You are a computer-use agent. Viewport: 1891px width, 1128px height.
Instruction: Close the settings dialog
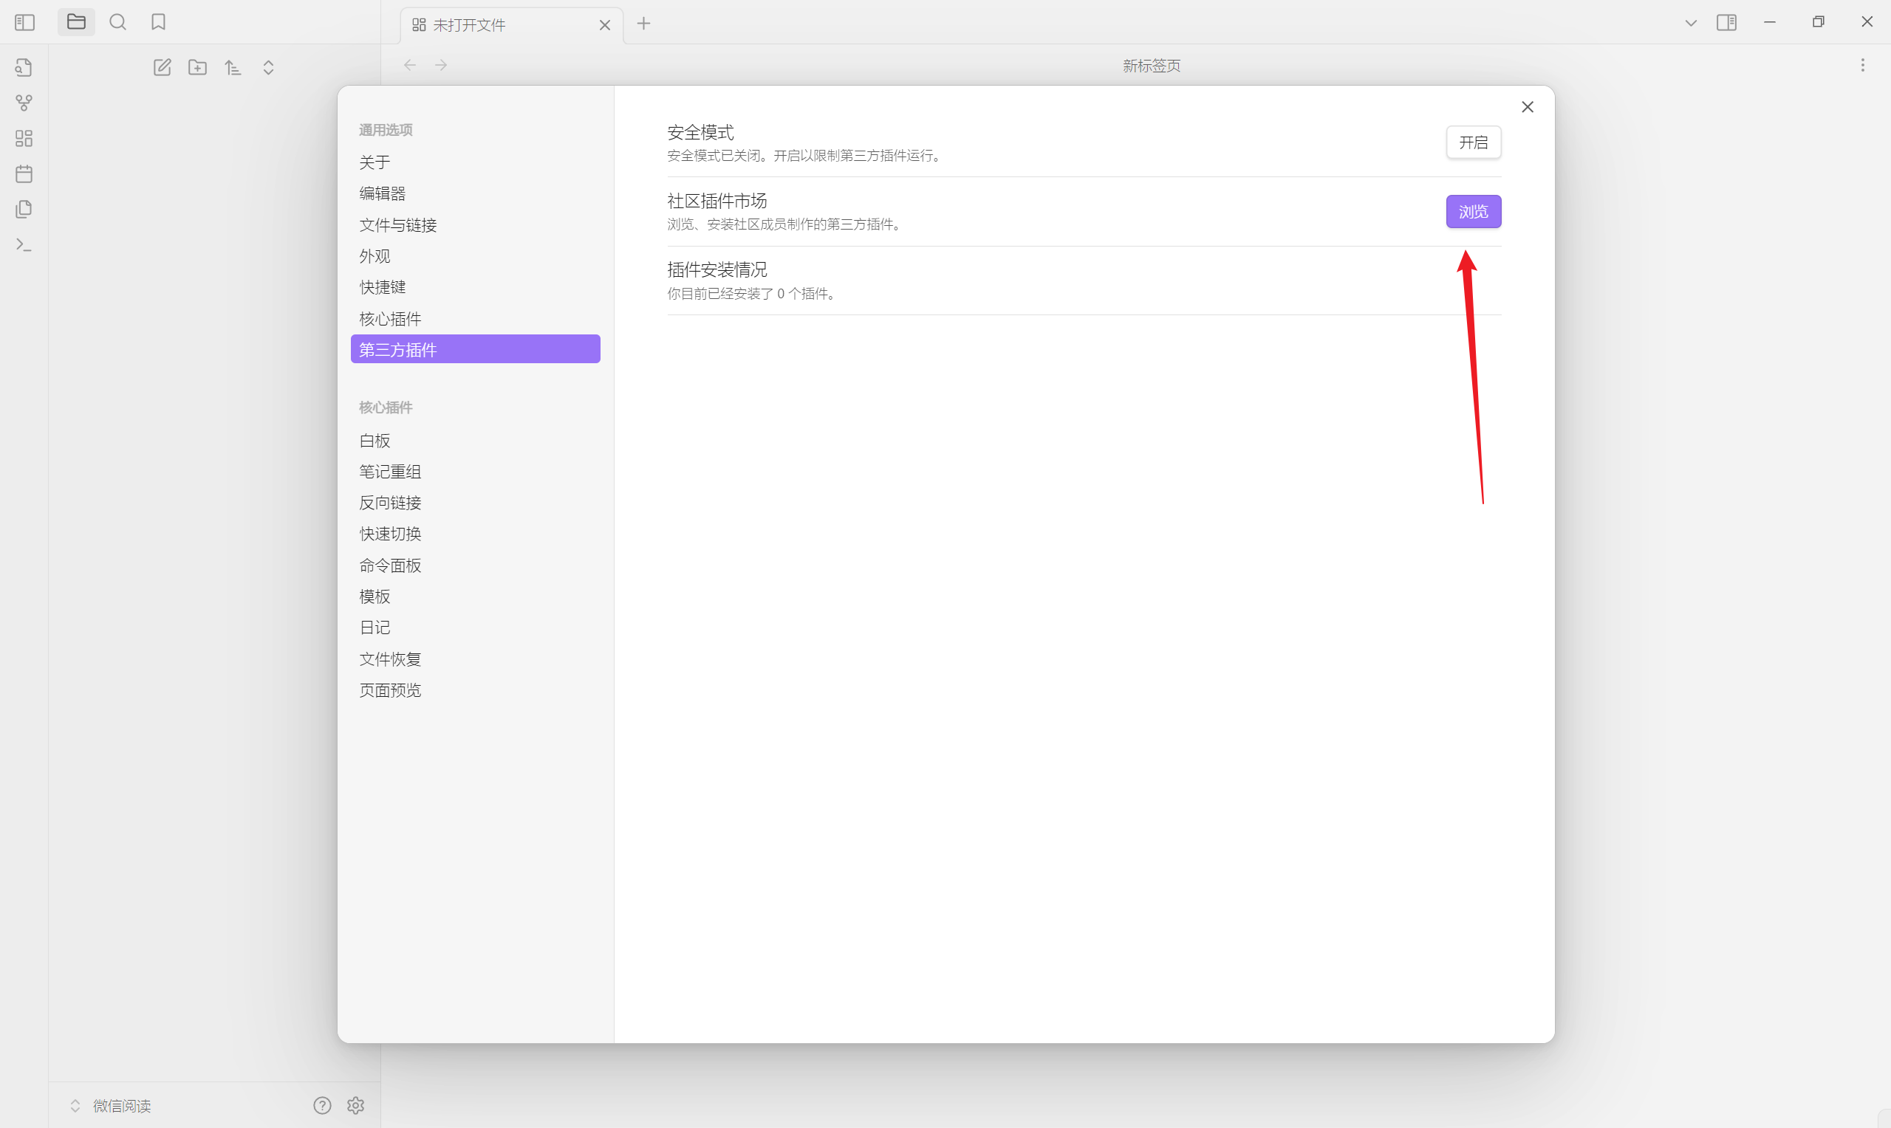[1527, 107]
